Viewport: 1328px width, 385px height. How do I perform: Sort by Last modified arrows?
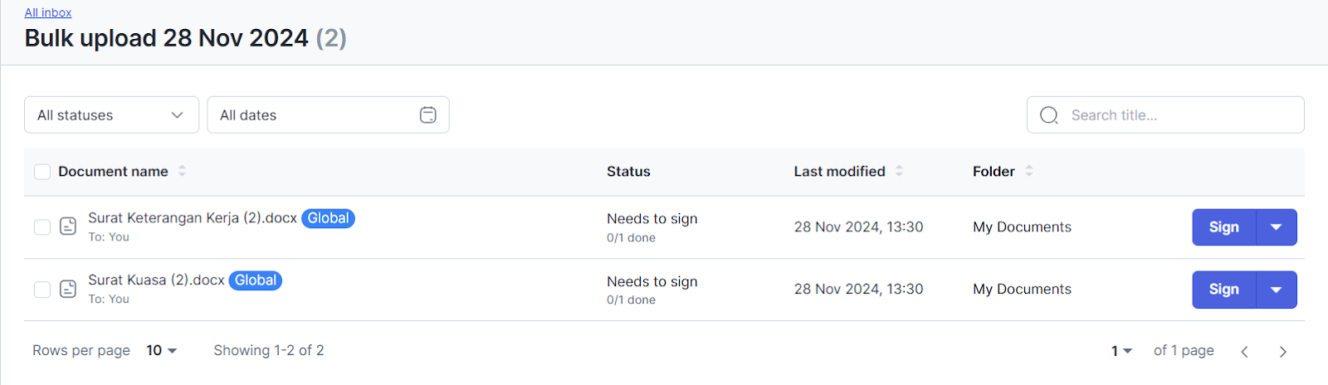pyautogui.click(x=899, y=171)
